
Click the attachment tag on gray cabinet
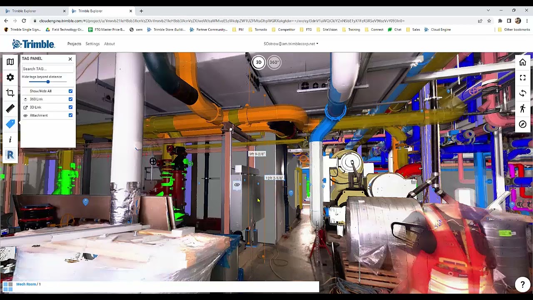pyautogui.click(x=237, y=185)
